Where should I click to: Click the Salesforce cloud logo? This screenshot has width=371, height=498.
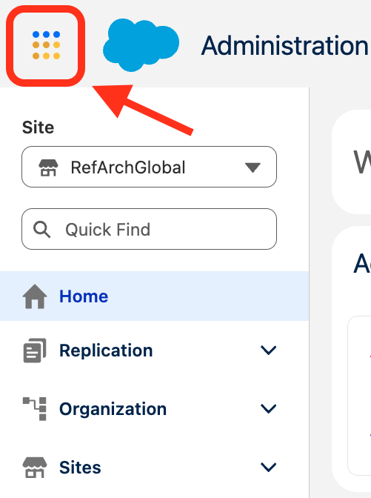click(x=141, y=44)
